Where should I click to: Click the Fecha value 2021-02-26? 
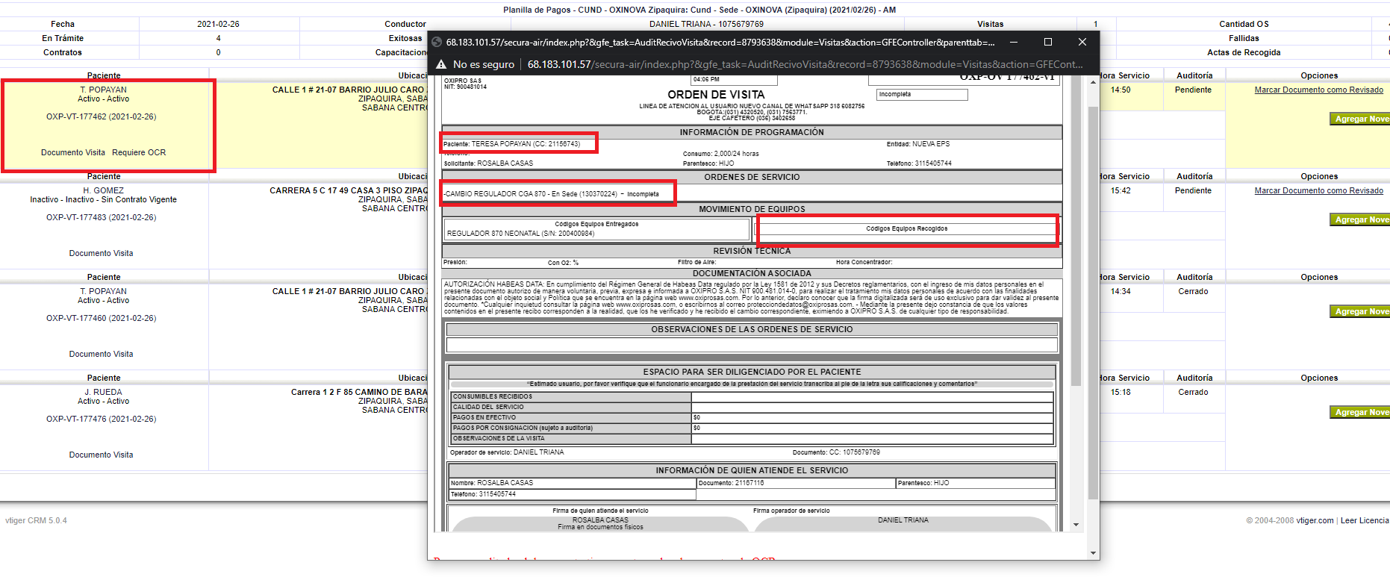(218, 24)
